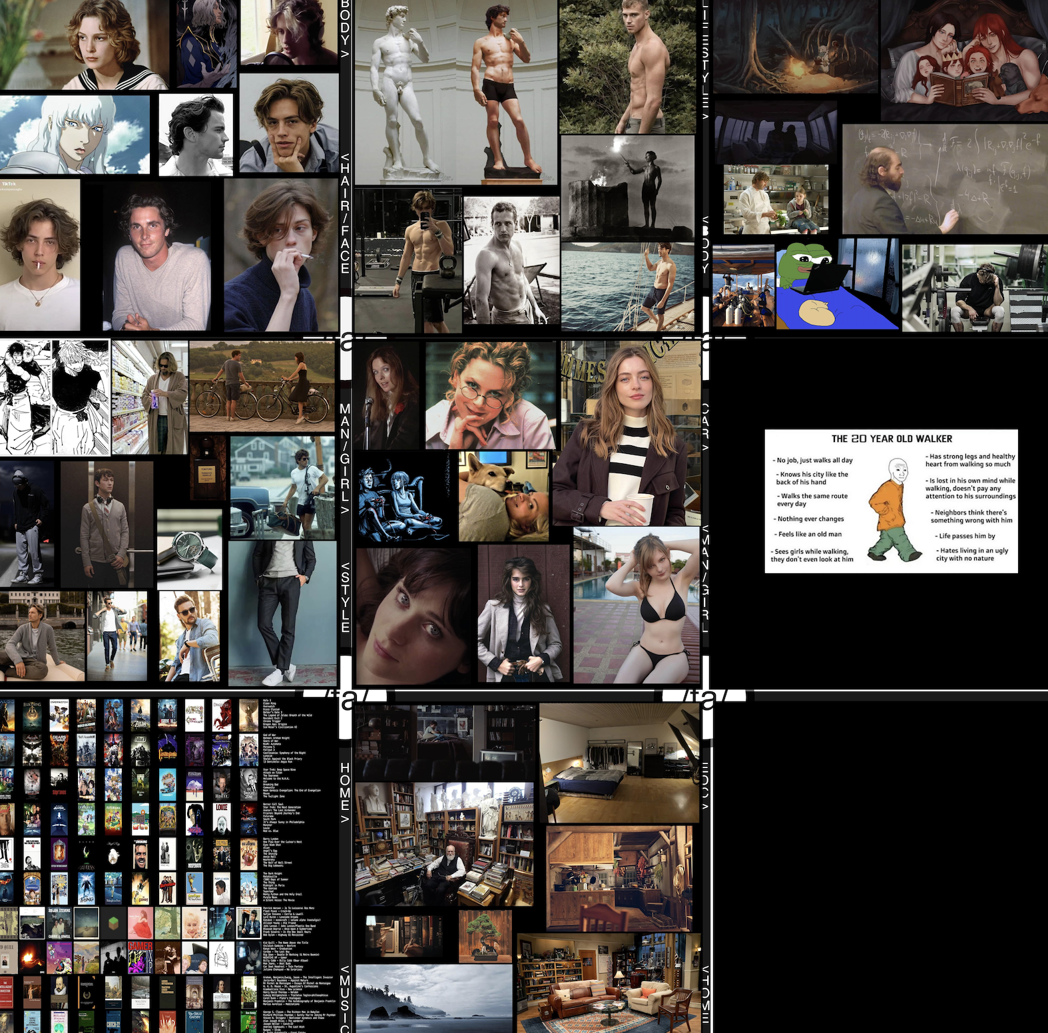
Task: Select the misty coastal rocks photo
Action: coord(435,998)
